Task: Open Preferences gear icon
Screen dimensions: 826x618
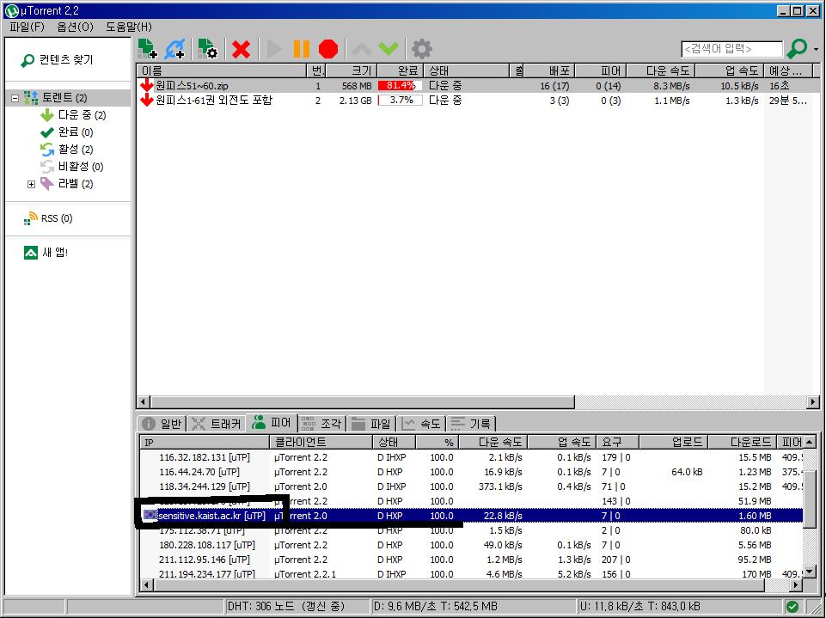Action: click(x=421, y=50)
